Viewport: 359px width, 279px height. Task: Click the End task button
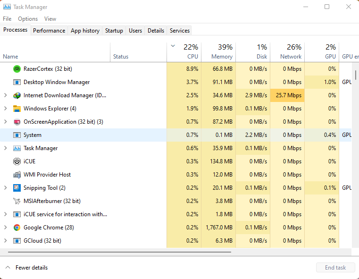pyautogui.click(x=335, y=268)
